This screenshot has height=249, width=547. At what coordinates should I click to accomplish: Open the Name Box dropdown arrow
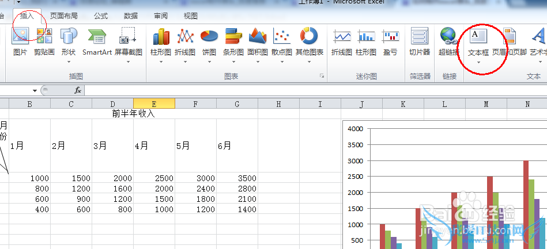(35, 90)
